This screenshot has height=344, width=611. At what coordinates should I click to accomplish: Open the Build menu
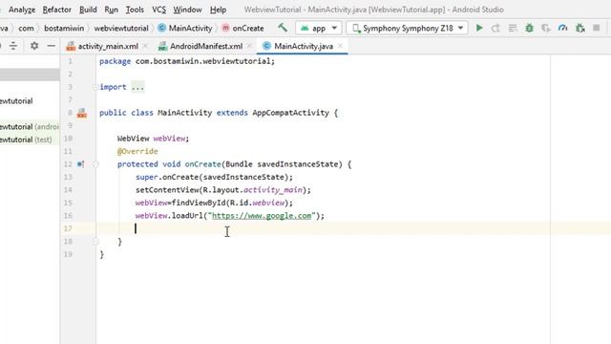[88, 10]
